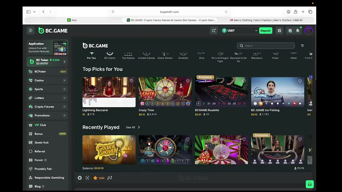Screen dimensions: 342x192
Task: Open the user profile avatar
Action: click(x=309, y=31)
